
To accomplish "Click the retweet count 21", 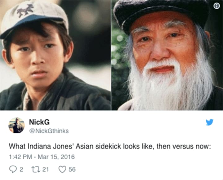I will 46,170.
